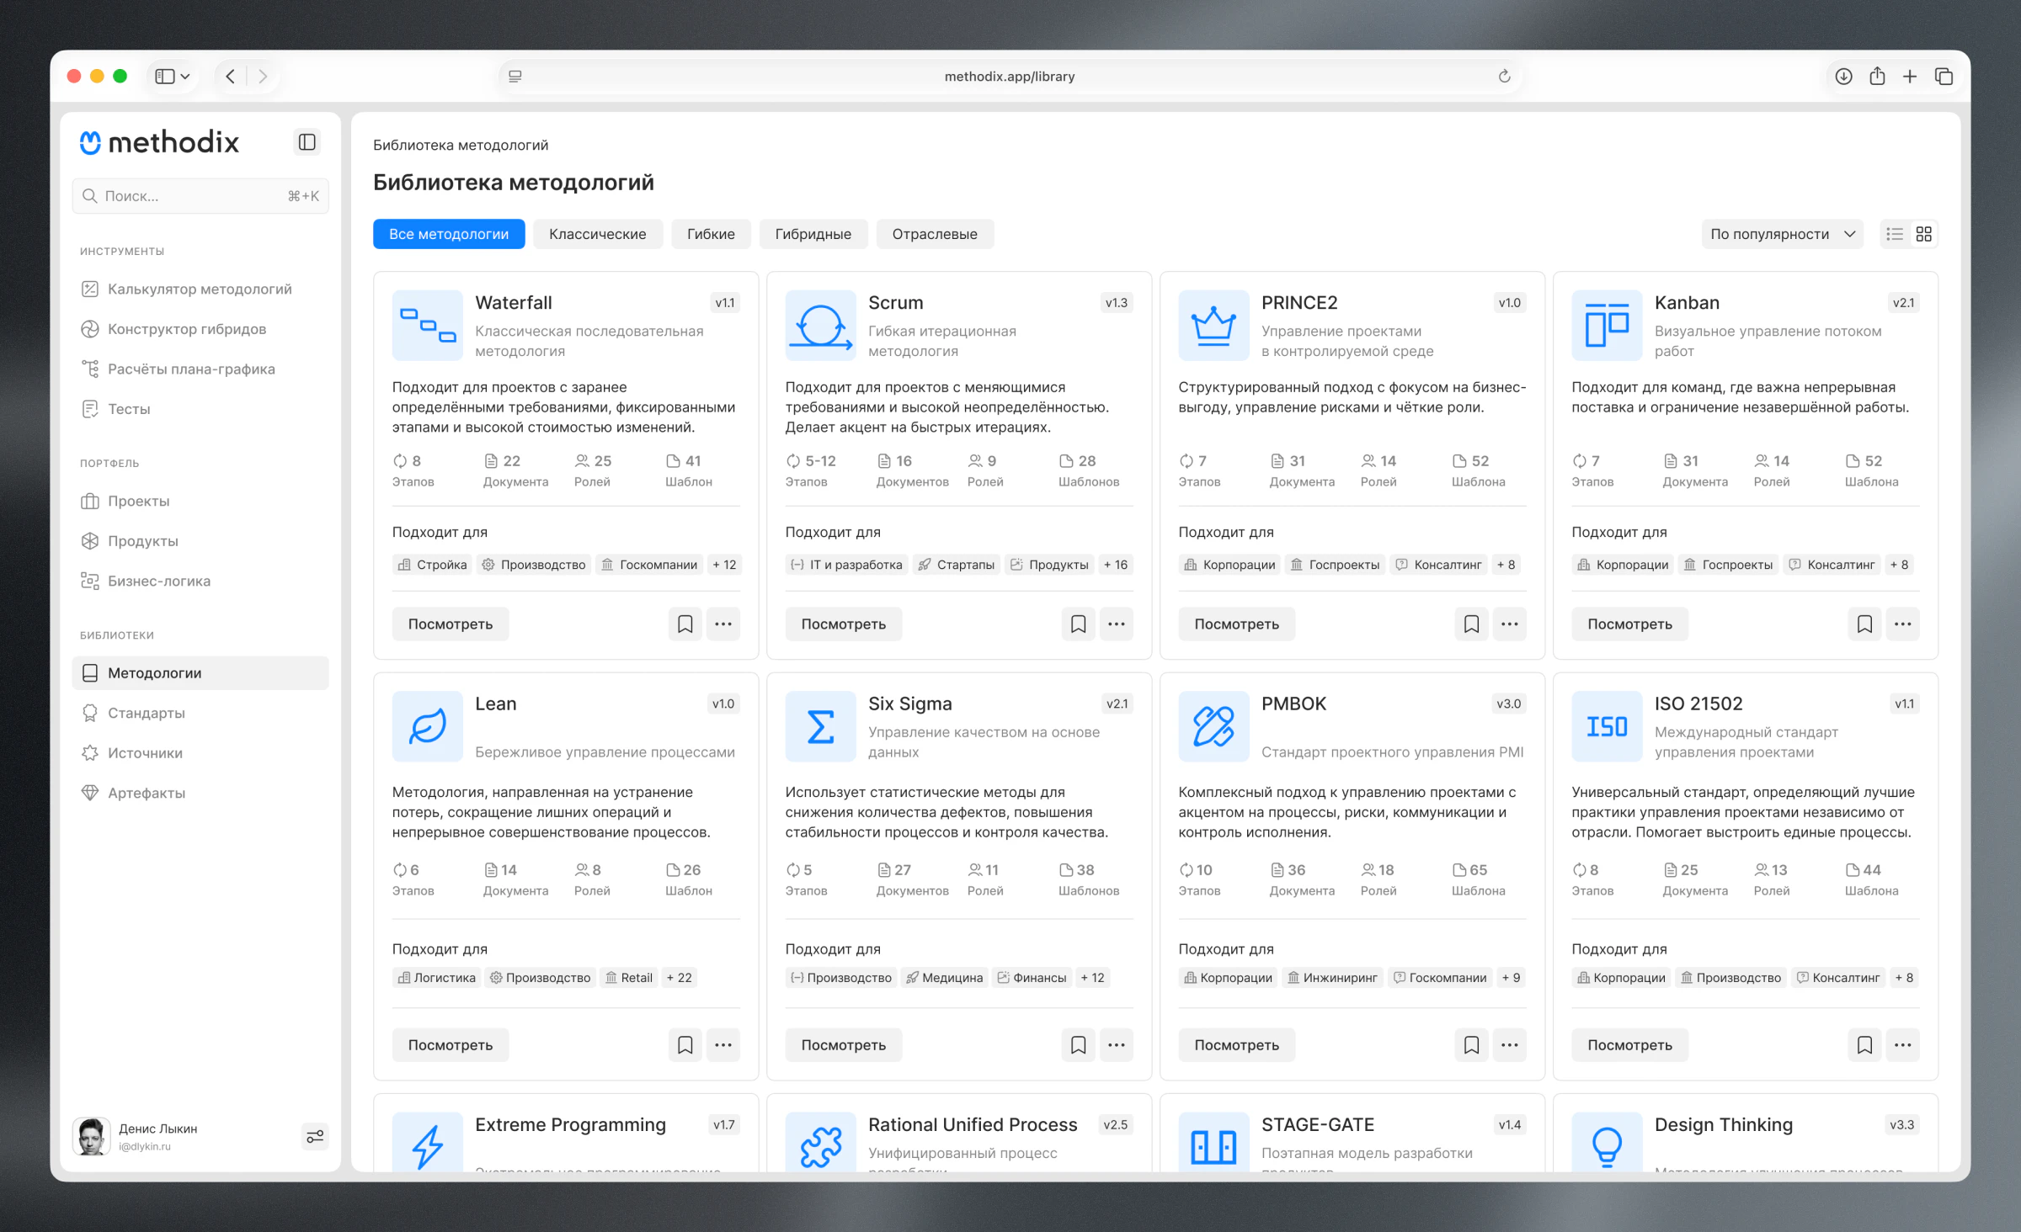Expand the +9 tags on PMBOK card
Image resolution: width=2021 pixels, height=1232 pixels.
(x=1511, y=978)
